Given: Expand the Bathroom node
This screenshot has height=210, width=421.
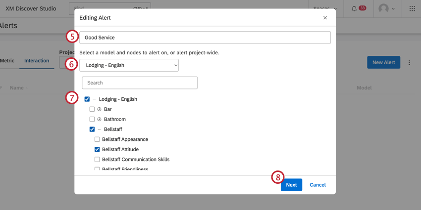Looking at the screenshot, I should (x=99, y=119).
